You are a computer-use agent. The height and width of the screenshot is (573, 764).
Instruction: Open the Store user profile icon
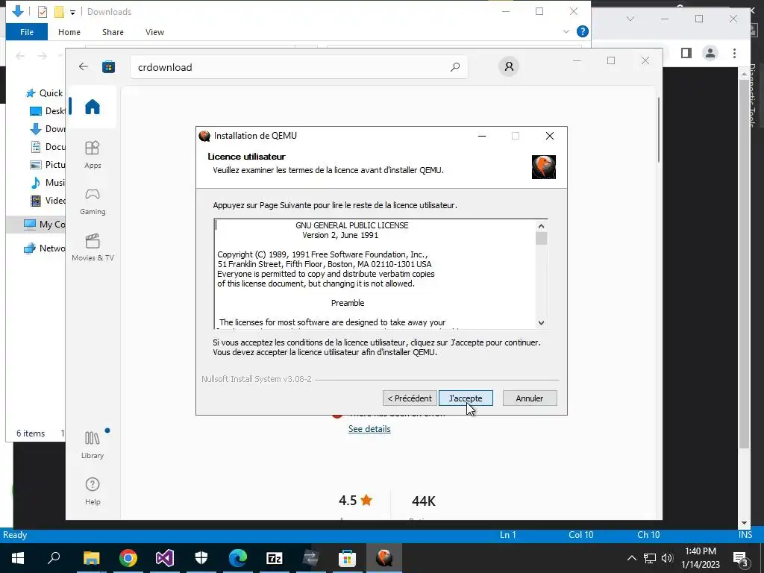click(x=509, y=66)
